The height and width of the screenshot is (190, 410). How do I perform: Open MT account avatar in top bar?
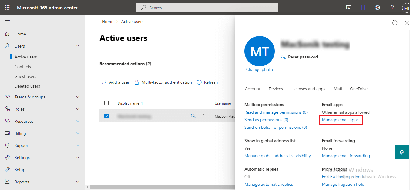coord(406,8)
